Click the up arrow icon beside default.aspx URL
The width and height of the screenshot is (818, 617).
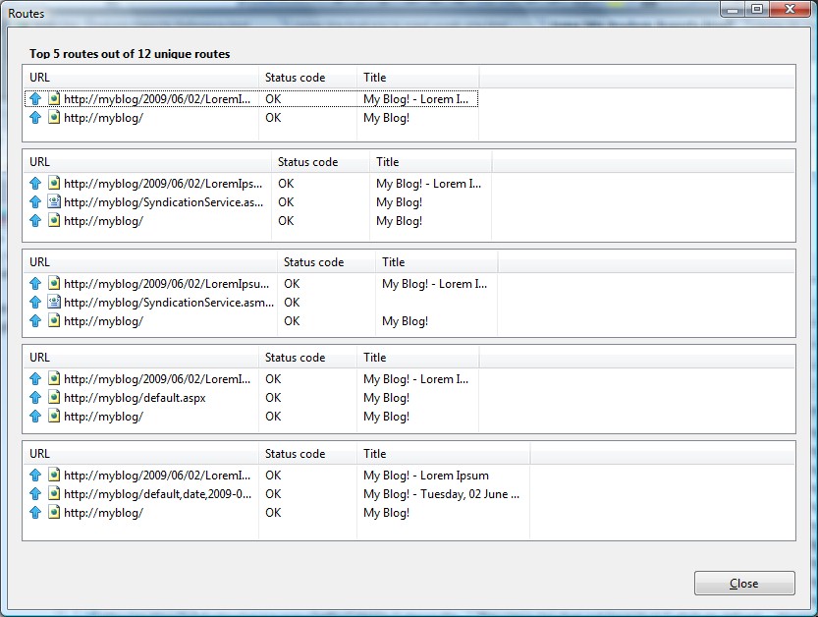(35, 398)
